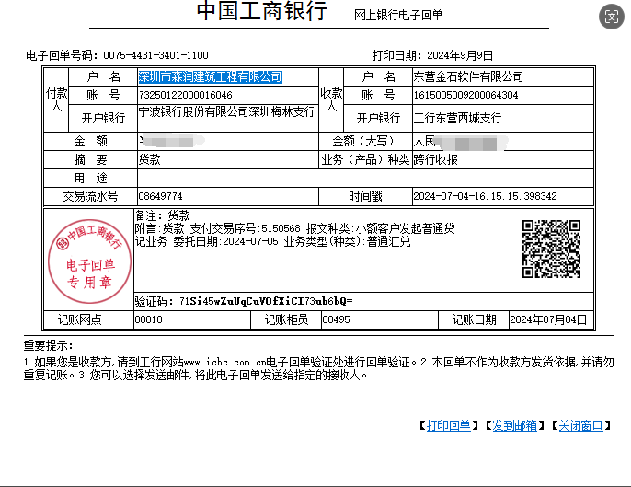Click the red 电子回单专用章 stamp
Screen dimensions: 631x487
tap(90, 261)
